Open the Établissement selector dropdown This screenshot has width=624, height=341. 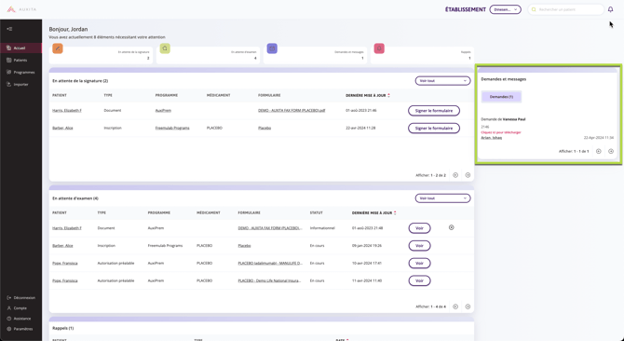[x=505, y=9]
